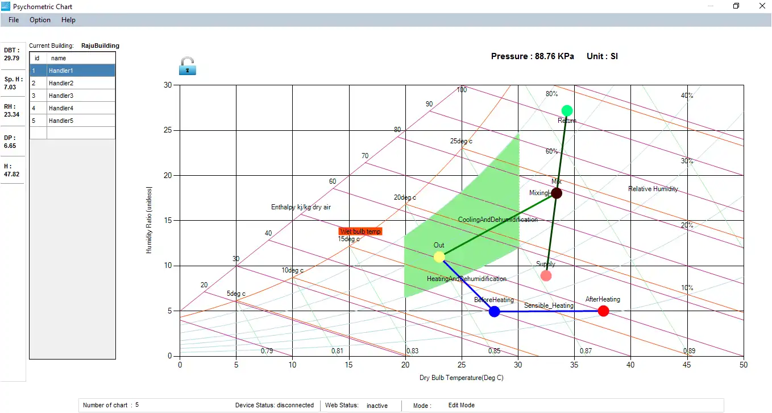Select the Handler1 row in the list
Screen dimensions: 772x413
click(72, 71)
